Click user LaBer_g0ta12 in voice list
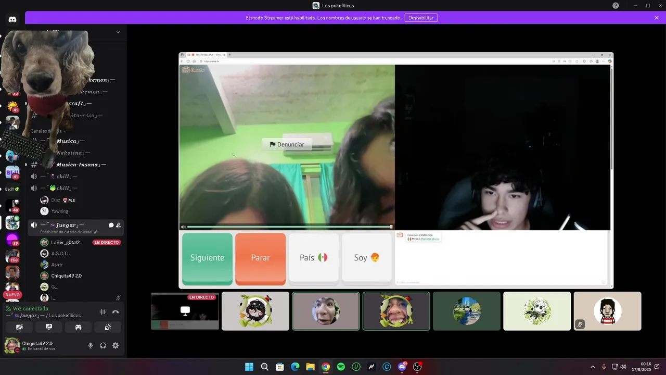 [x=65, y=242]
